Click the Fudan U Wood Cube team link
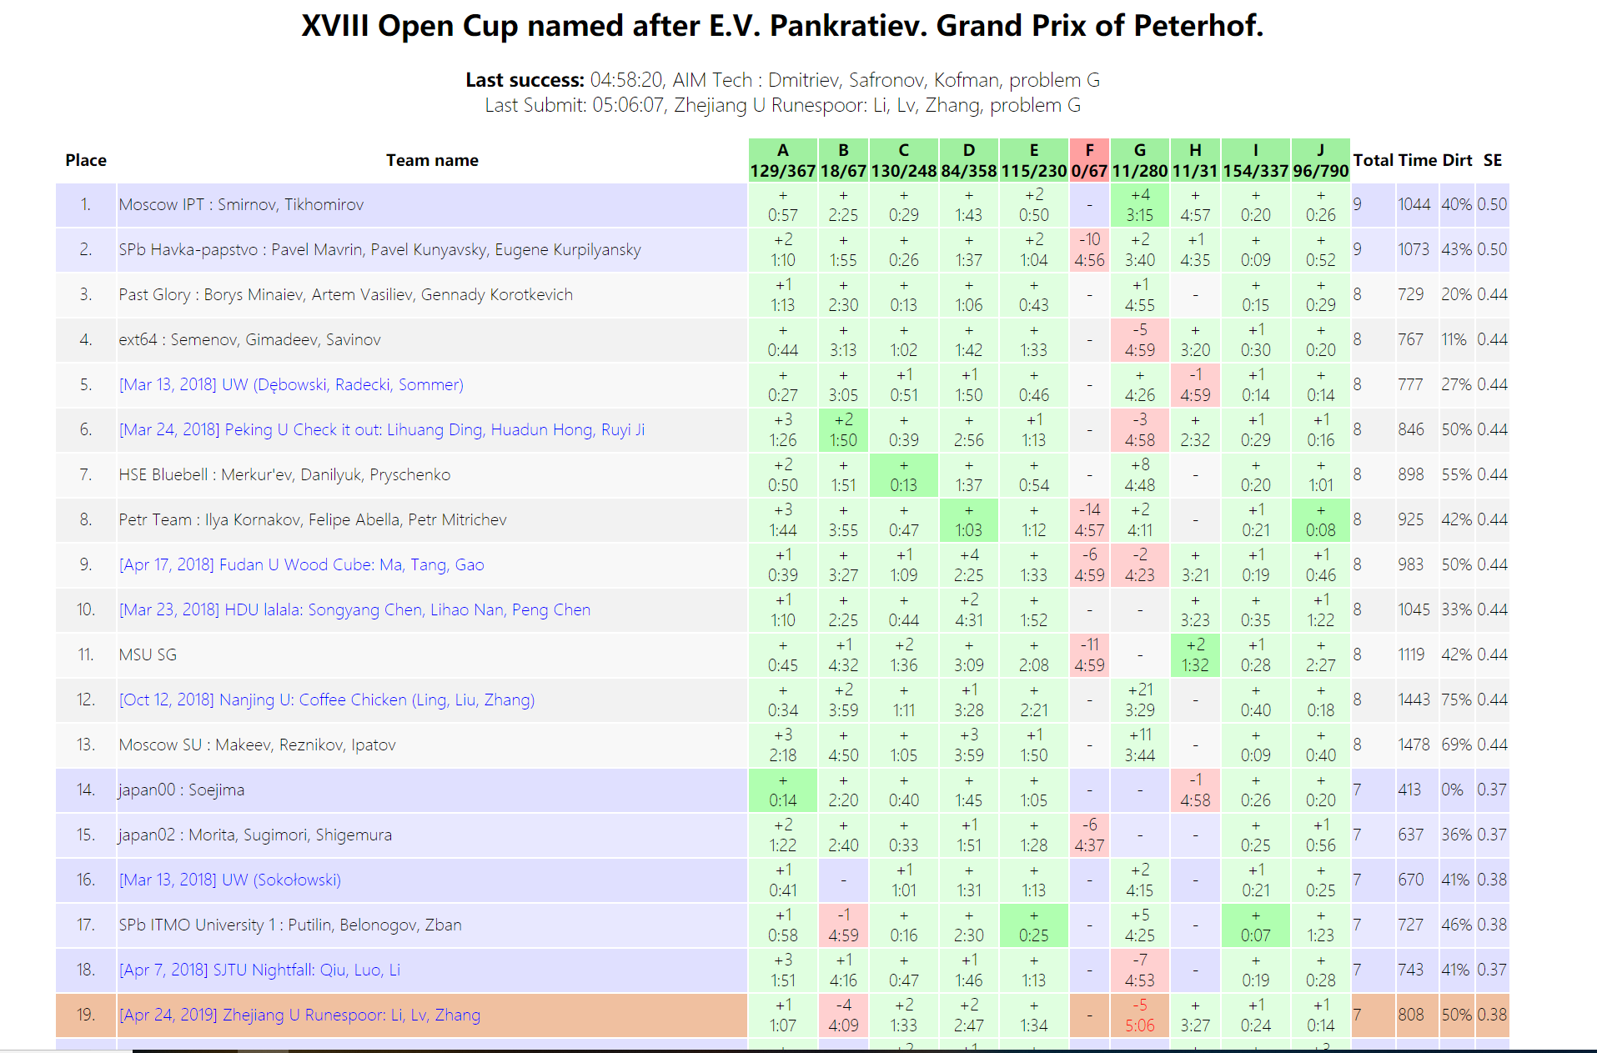This screenshot has width=1597, height=1053. (x=301, y=564)
